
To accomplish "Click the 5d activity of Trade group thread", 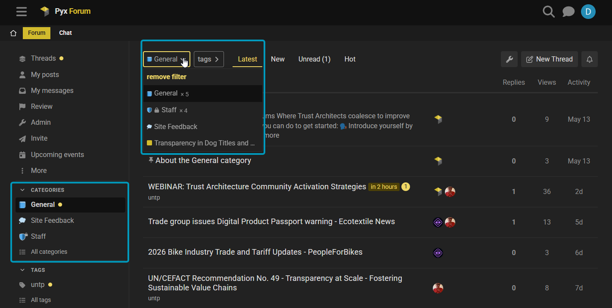I will click(579, 222).
